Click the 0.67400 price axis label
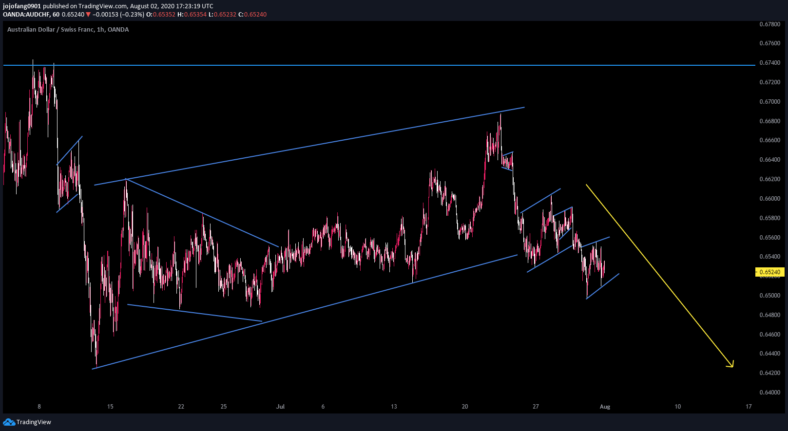This screenshot has width=788, height=431. click(x=770, y=63)
